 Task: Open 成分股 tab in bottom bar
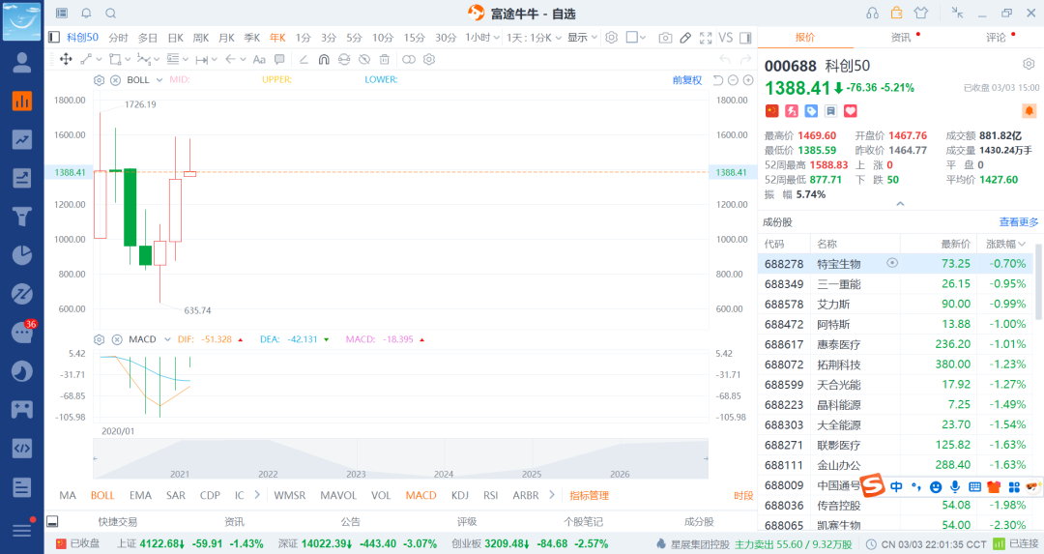click(x=699, y=521)
